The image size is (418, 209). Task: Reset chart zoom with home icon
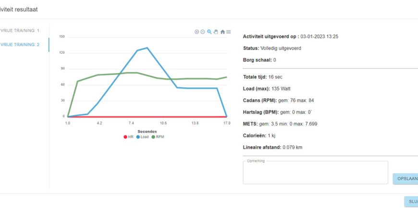tap(222, 32)
